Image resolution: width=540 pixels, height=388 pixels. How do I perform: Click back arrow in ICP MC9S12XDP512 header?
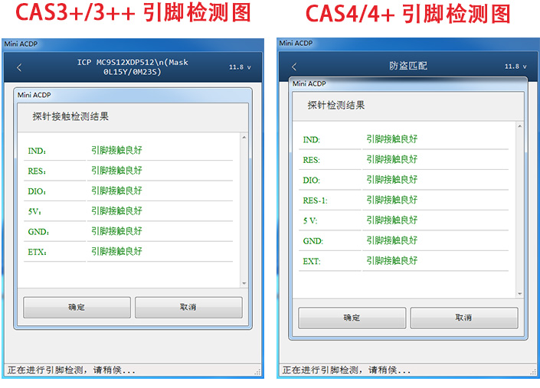[20, 67]
